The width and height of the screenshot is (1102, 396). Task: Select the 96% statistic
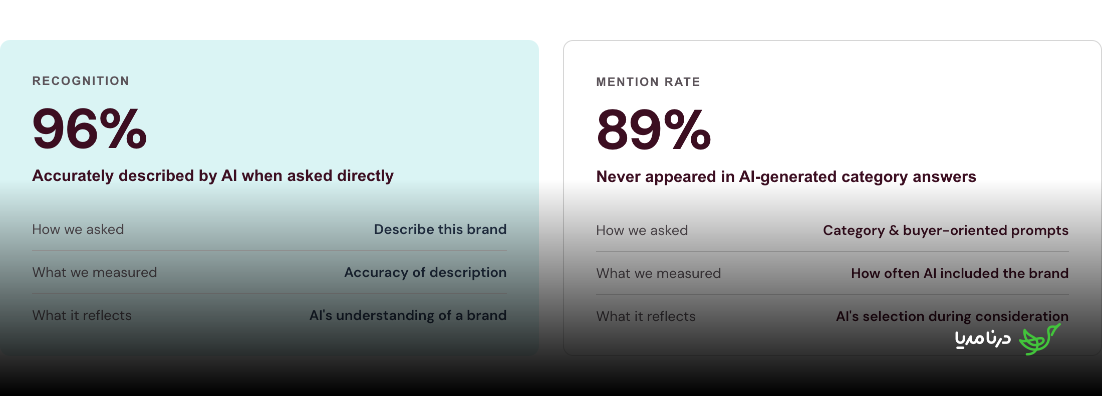pyautogui.click(x=90, y=129)
